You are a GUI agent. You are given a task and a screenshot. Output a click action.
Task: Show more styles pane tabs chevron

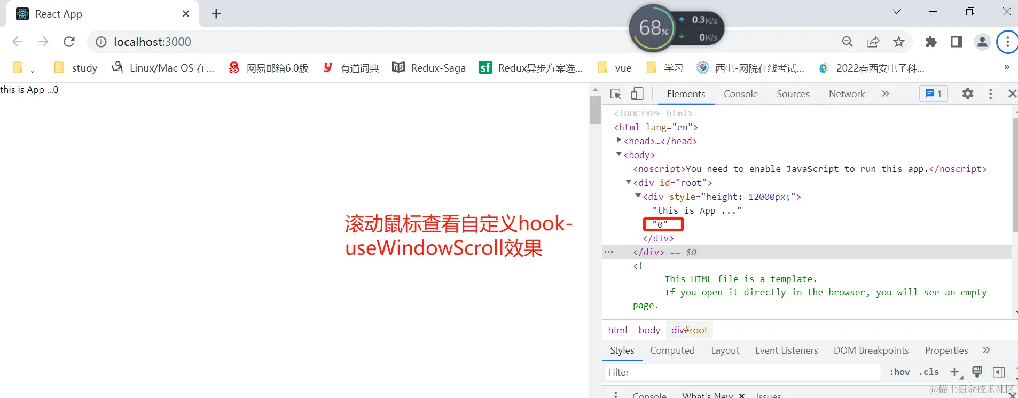coord(986,350)
